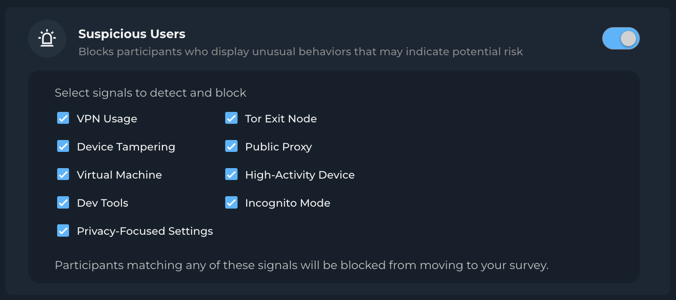Turn off the Dev Tools checkbox
676x300 pixels.
click(x=63, y=202)
